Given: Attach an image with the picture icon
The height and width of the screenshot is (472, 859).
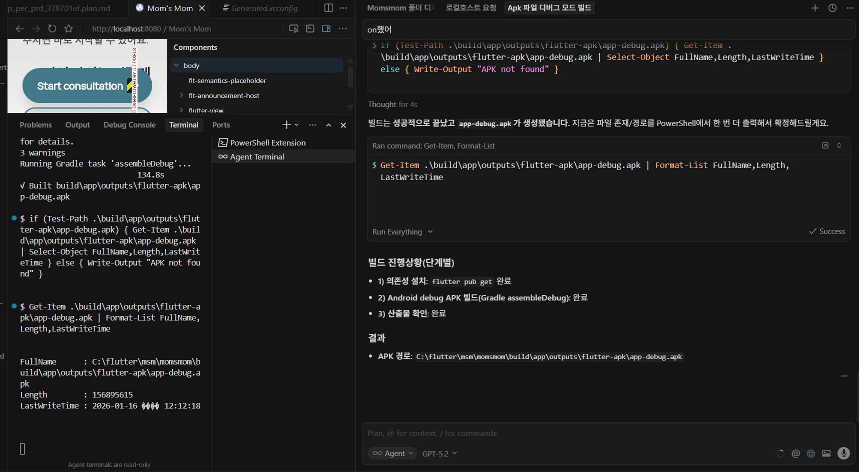Looking at the screenshot, I should [826, 453].
